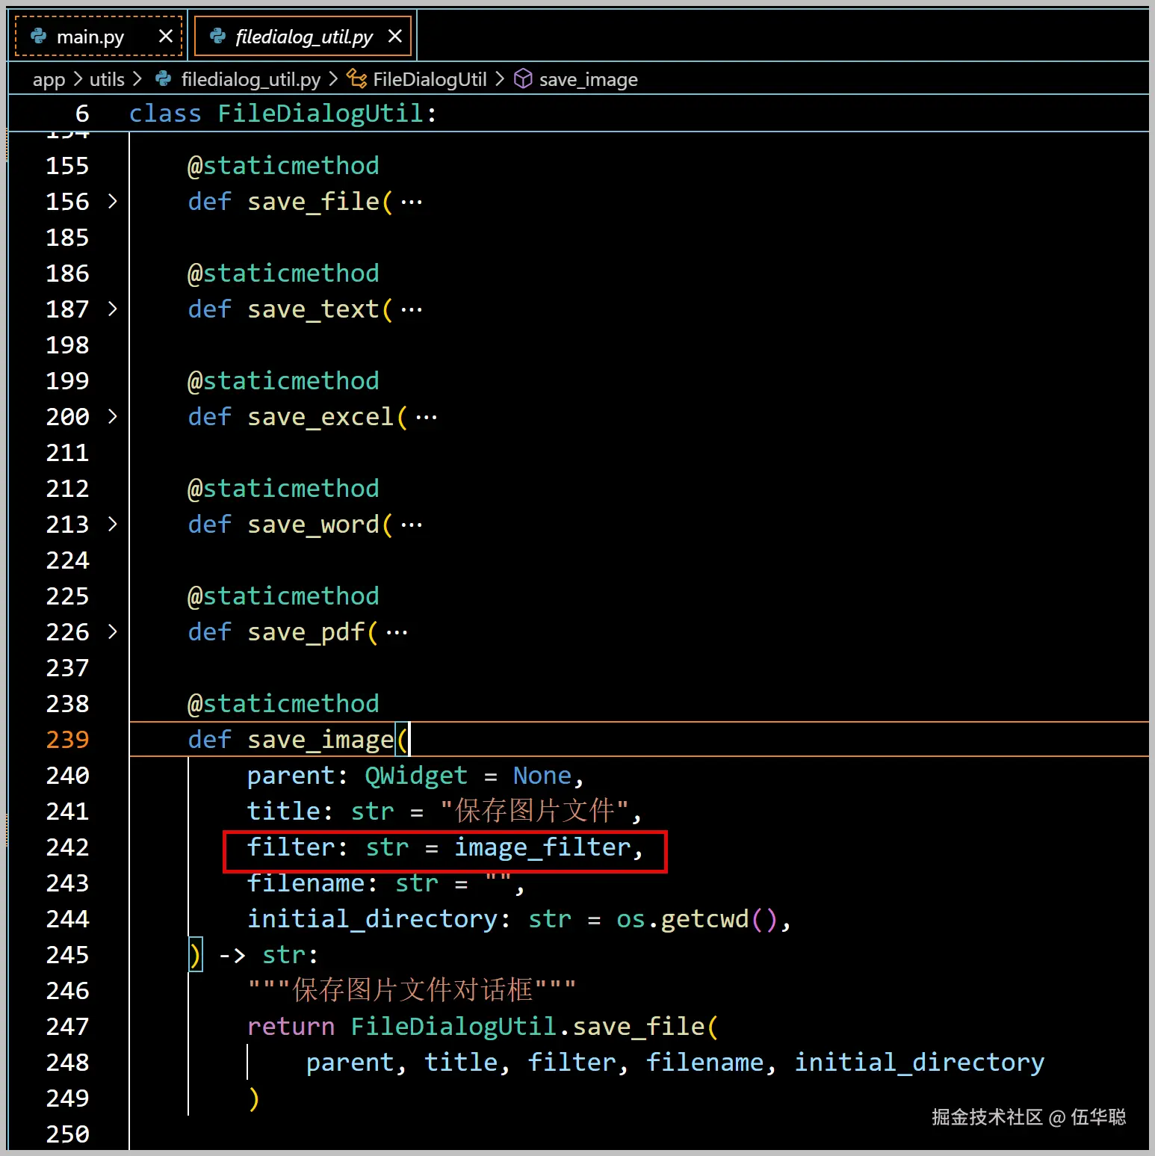
Task: Open the app breadcrumb segment
Action: point(49,79)
